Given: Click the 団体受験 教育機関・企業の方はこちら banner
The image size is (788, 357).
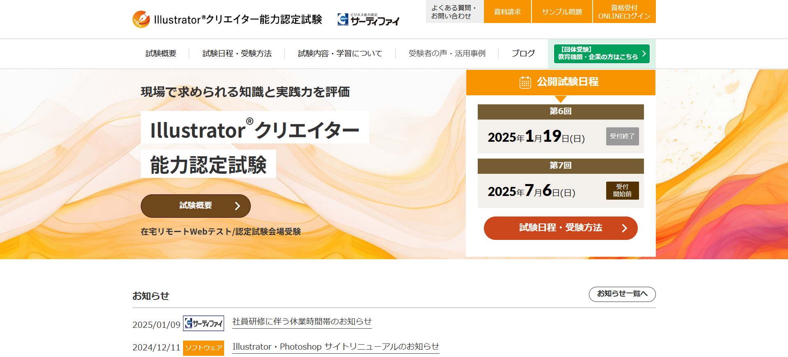Looking at the screenshot, I should (x=602, y=54).
